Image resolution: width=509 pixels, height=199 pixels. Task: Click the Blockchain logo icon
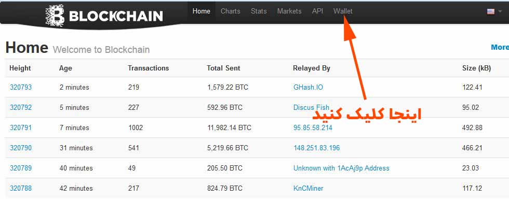(x=55, y=15)
